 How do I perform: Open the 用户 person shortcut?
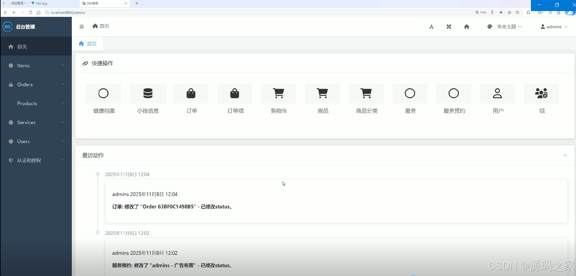[497, 93]
